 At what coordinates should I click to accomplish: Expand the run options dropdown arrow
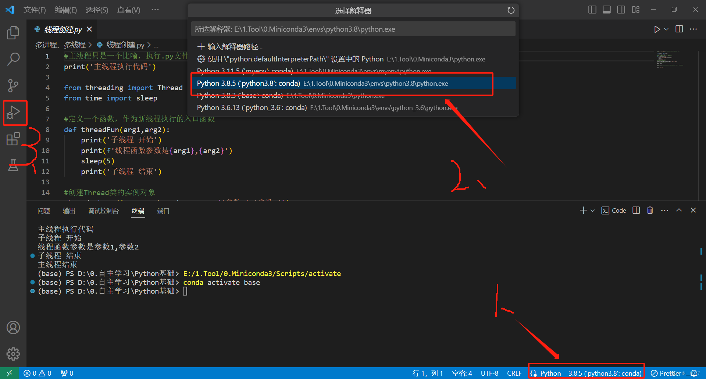pyautogui.click(x=666, y=29)
